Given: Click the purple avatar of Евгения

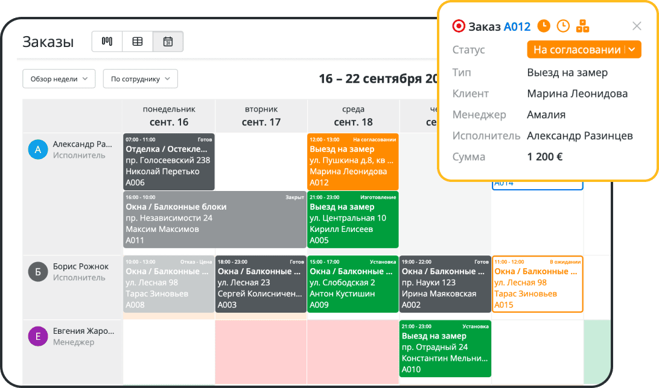Looking at the screenshot, I should point(38,336).
